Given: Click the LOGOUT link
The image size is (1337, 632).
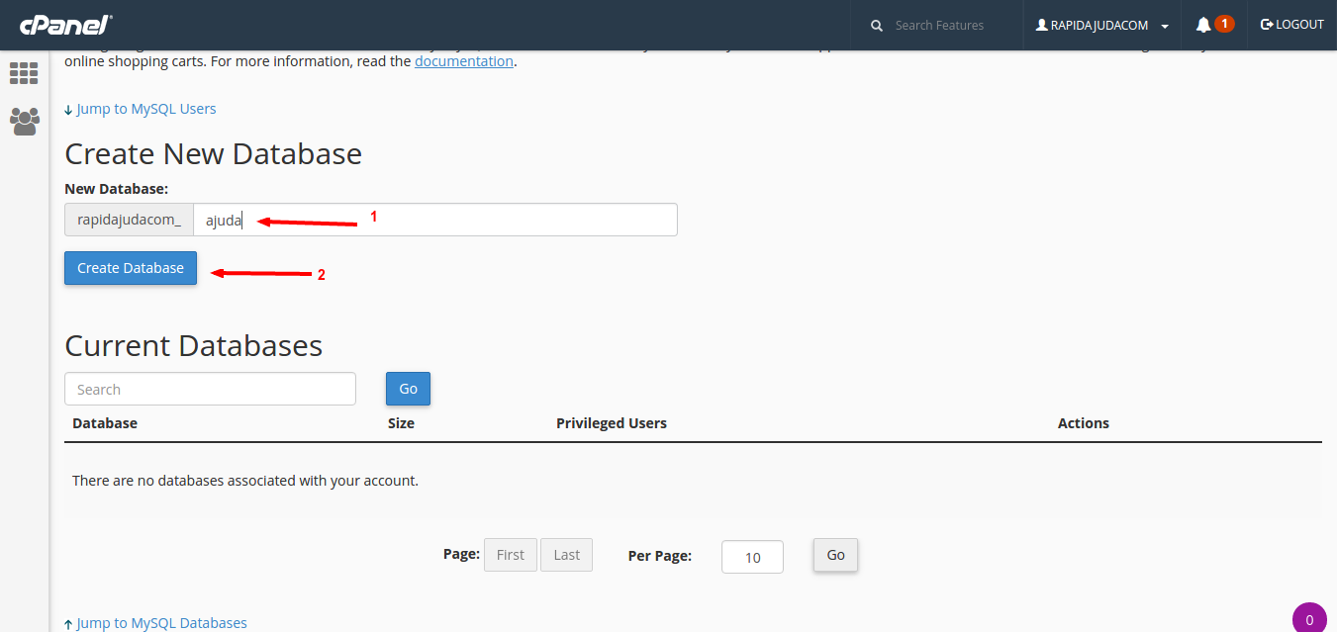Looking at the screenshot, I should coord(1291,25).
